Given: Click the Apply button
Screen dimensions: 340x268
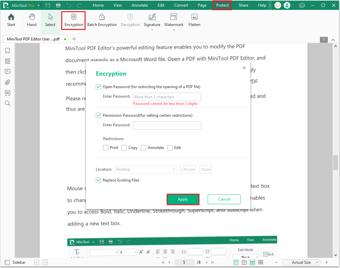Looking at the screenshot, I should point(183,199).
